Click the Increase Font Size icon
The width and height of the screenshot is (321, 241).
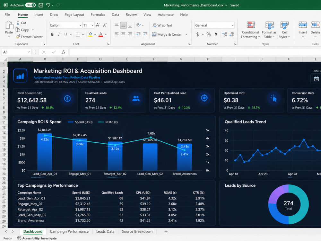coord(98,25)
